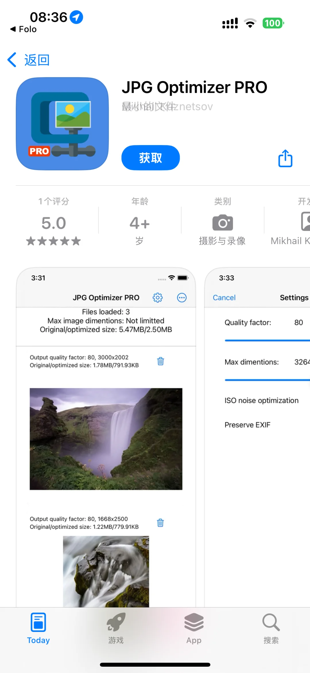The width and height of the screenshot is (310, 673).
Task: Tap trash icon for 3000x2002 image
Action: 160,361
